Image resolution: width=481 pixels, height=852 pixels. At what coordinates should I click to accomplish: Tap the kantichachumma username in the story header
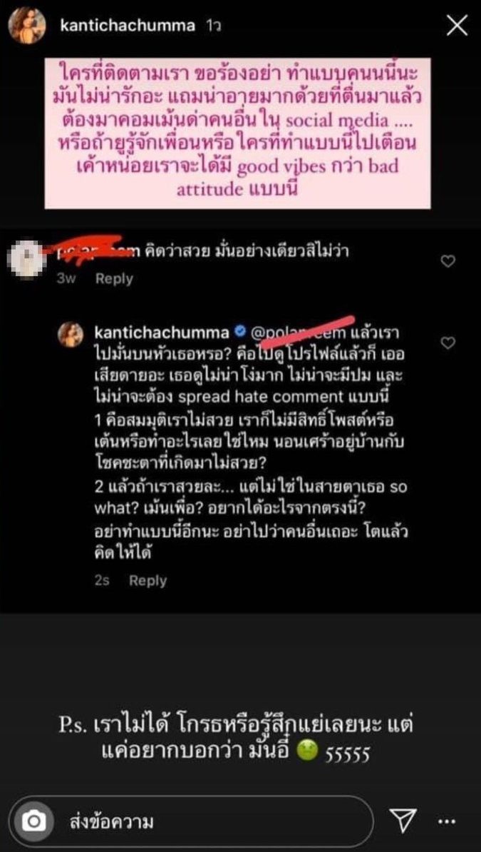point(128,26)
